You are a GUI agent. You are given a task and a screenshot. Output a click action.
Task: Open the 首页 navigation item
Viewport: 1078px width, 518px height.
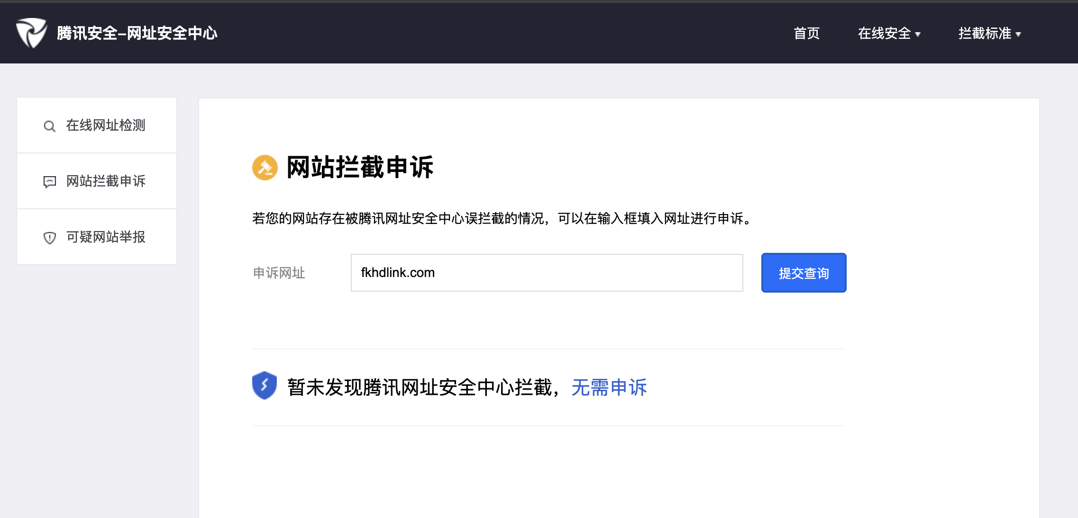pyautogui.click(x=806, y=33)
